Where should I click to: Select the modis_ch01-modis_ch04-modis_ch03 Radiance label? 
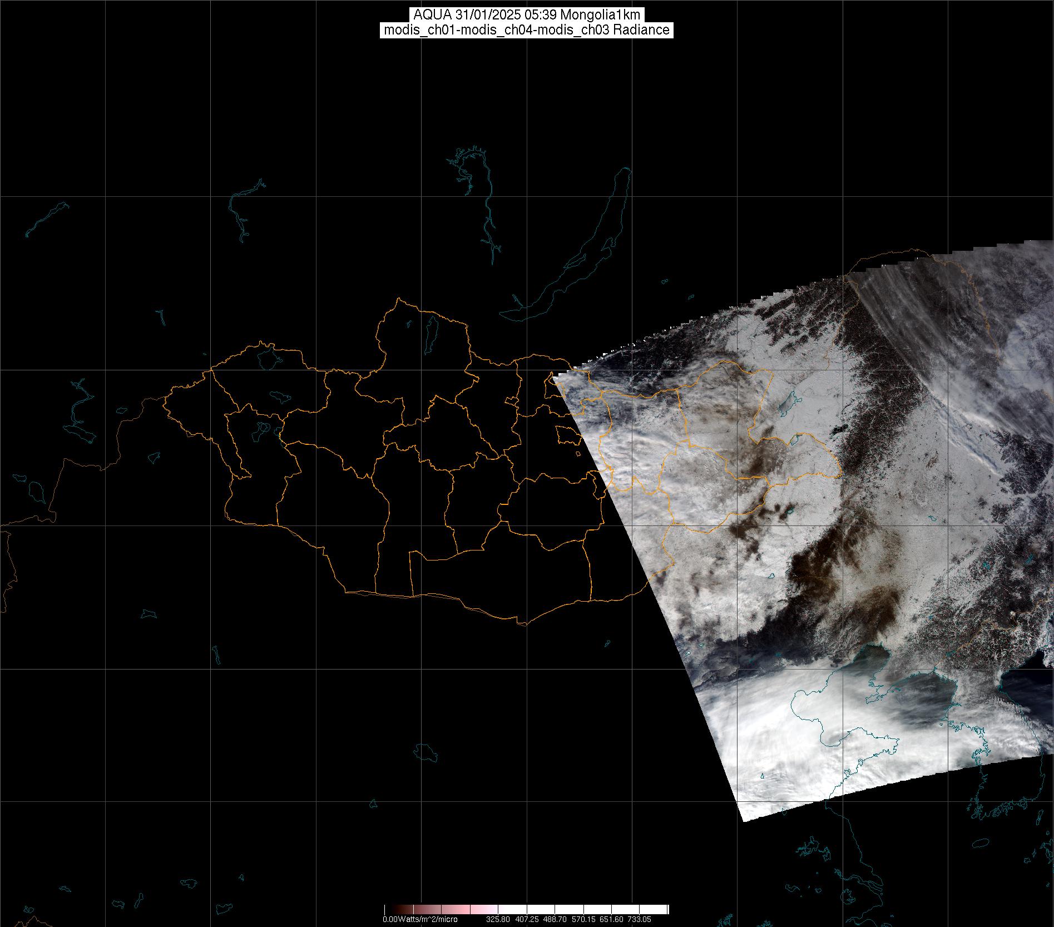[x=527, y=30]
